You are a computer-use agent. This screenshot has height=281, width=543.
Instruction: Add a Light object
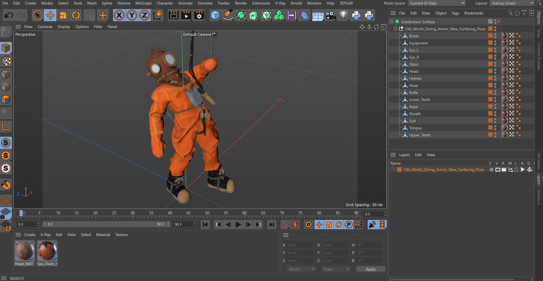[343, 15]
